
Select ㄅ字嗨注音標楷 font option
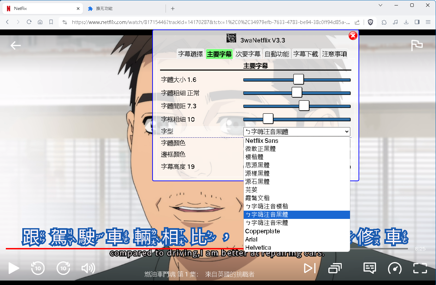tap(297, 207)
